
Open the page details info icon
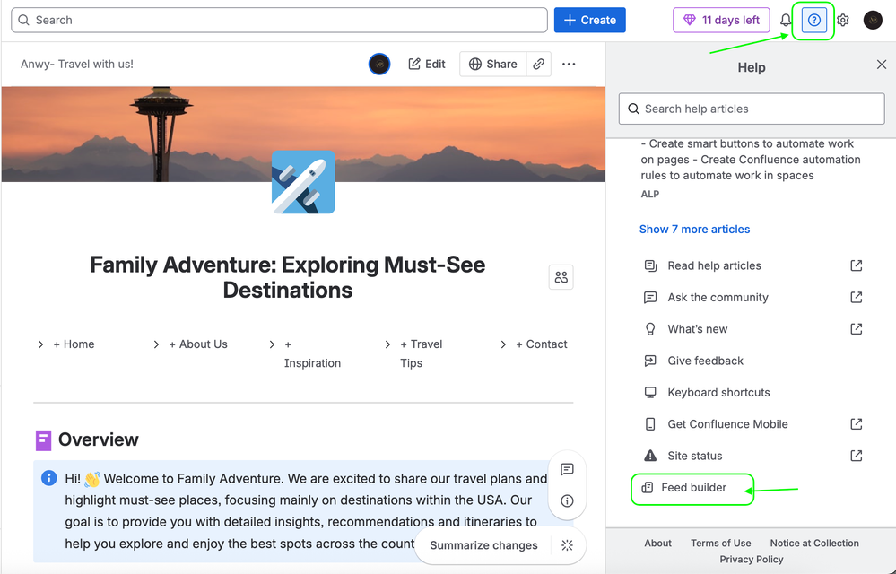click(567, 500)
